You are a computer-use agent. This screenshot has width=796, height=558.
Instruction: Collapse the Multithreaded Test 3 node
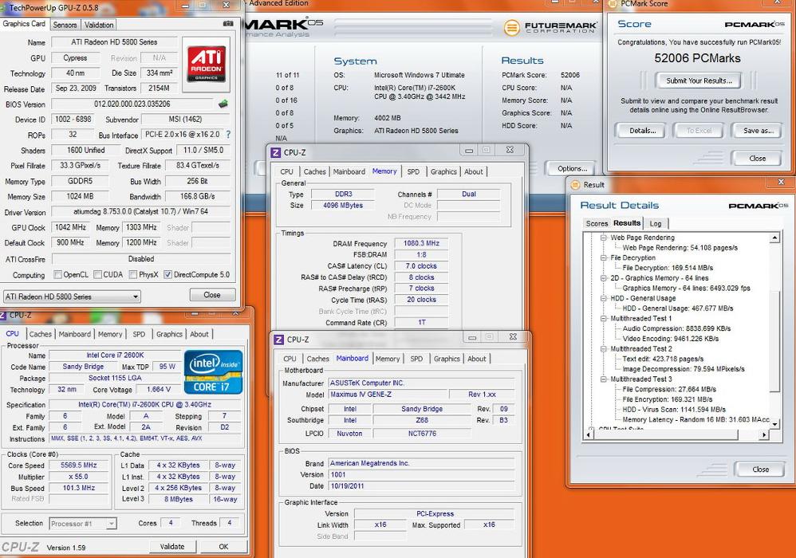[x=604, y=379]
